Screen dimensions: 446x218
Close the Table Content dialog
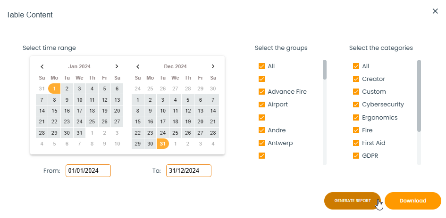435,11
